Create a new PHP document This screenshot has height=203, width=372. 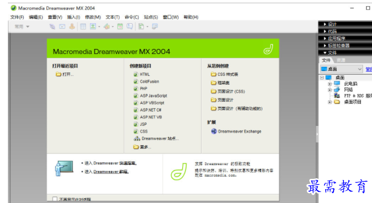click(x=141, y=88)
